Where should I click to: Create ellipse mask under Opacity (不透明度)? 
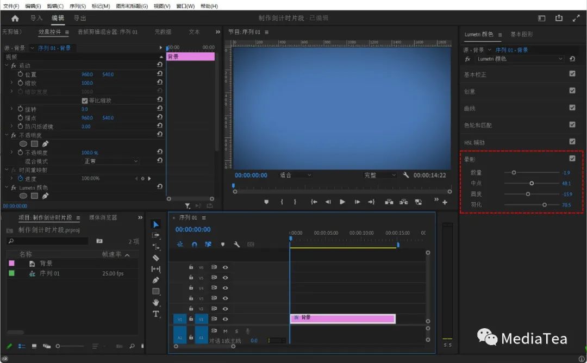pos(23,143)
